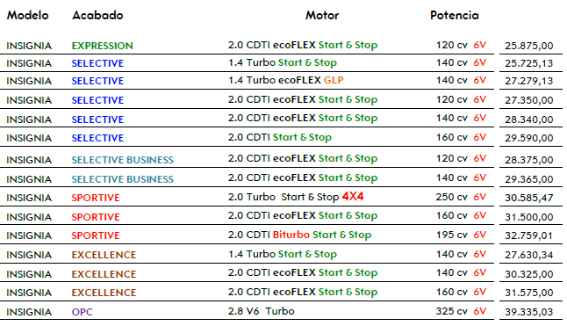
Task: Click the price 31.575,00
Action: (528, 293)
